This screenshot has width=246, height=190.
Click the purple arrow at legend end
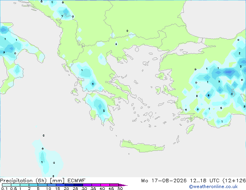click(123, 185)
